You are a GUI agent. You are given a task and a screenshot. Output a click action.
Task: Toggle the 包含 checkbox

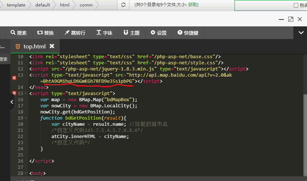pyautogui.click(x=296, y=5)
